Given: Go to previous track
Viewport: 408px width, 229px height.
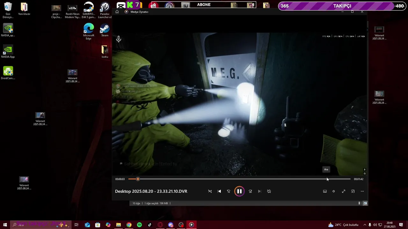Looking at the screenshot, I should tap(219, 191).
